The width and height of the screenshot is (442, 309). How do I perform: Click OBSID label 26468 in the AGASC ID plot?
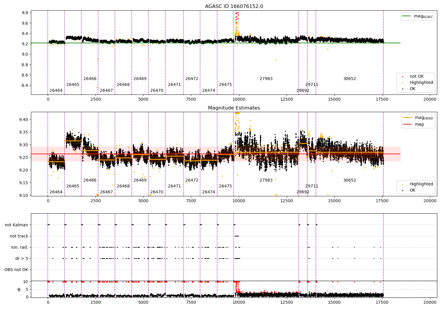123,85
